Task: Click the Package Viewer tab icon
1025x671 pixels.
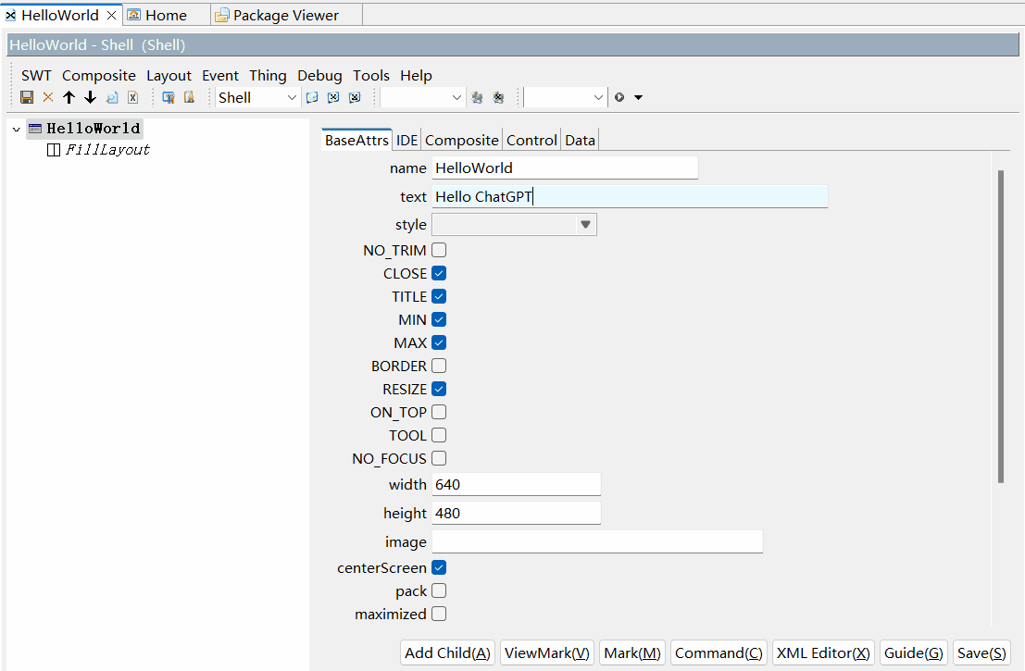Action: (x=222, y=15)
